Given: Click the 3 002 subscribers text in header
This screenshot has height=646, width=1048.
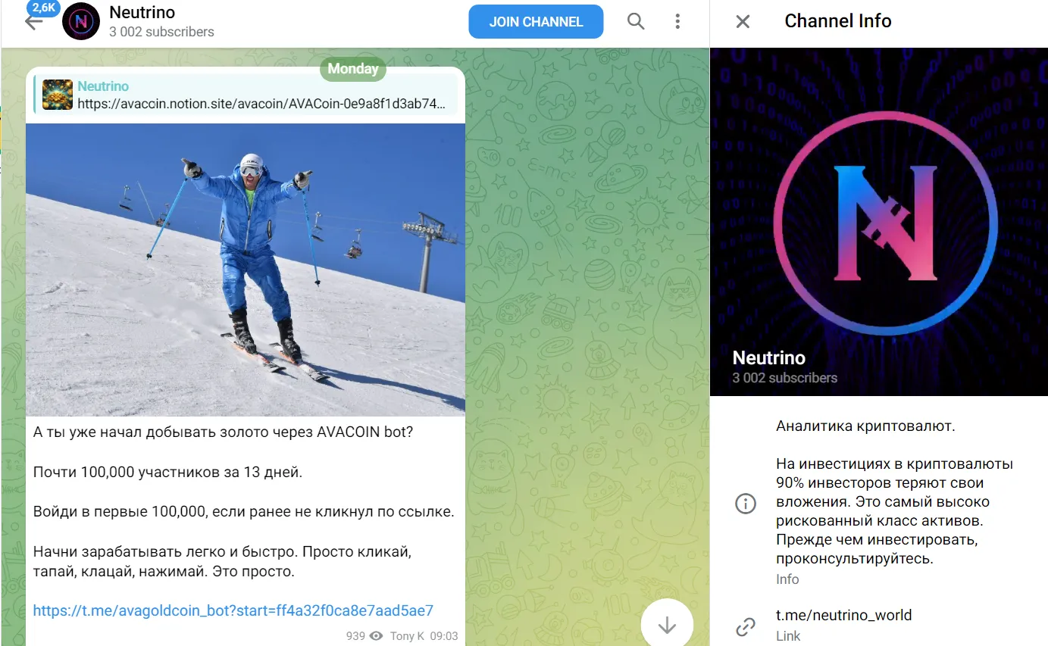Looking at the screenshot, I should pos(161,32).
